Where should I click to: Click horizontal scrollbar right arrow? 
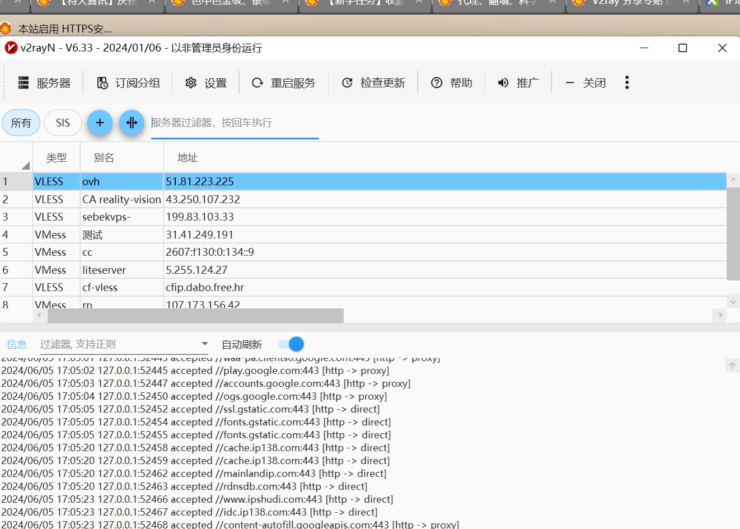[x=719, y=315]
